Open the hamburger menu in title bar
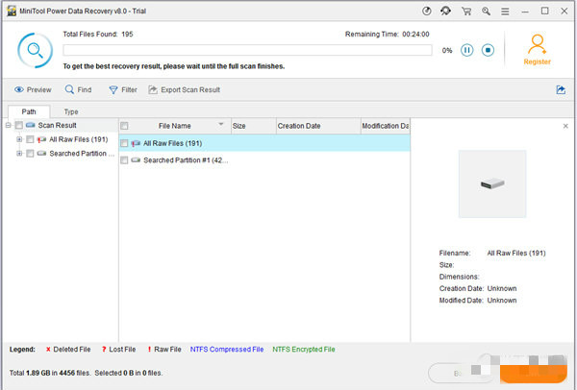This screenshot has height=390, width=577. [505, 12]
